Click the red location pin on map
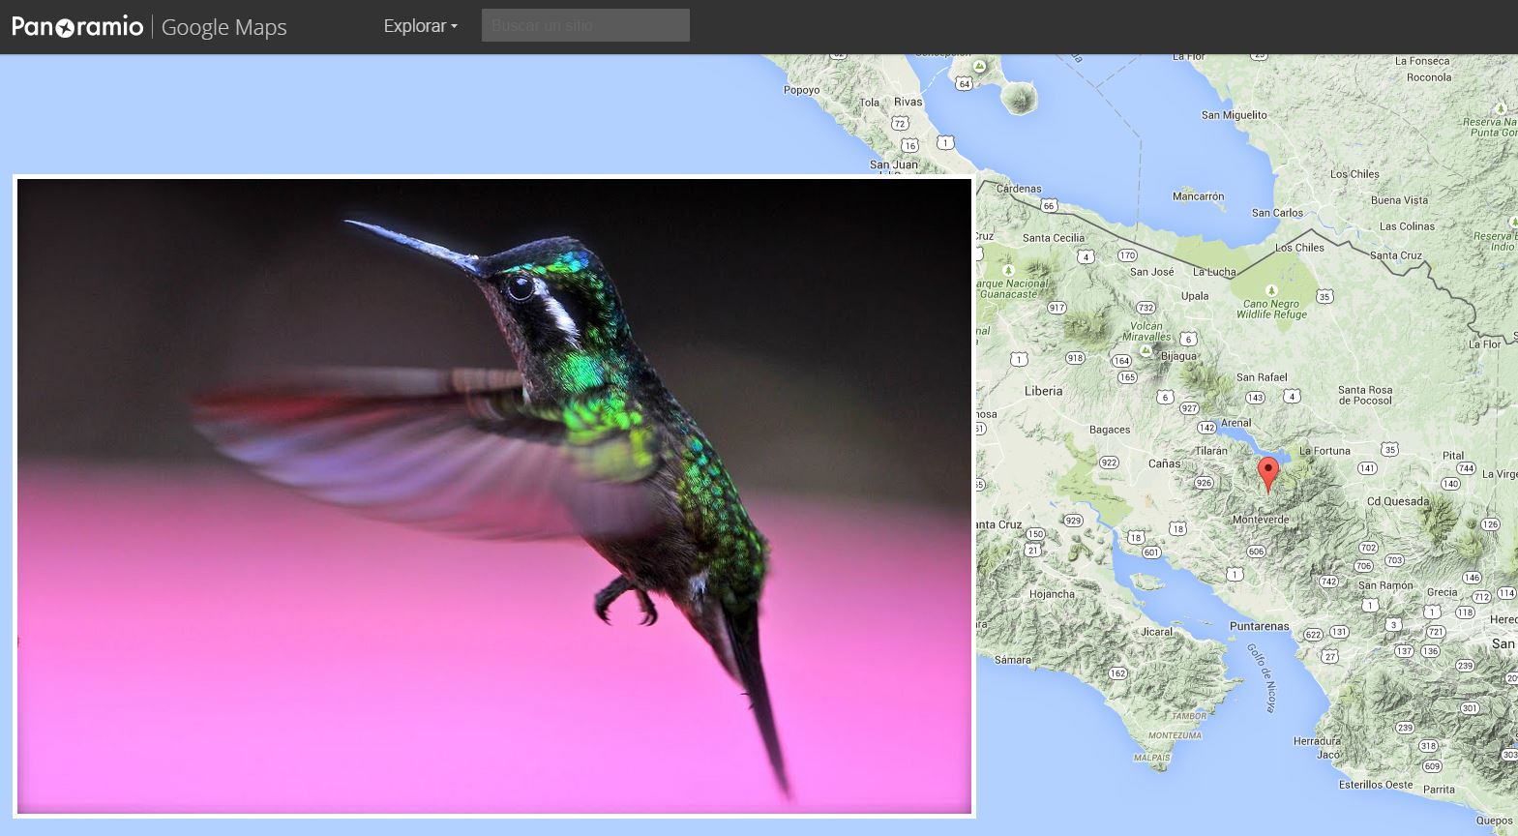The width and height of the screenshot is (1518, 836). coord(1267,474)
